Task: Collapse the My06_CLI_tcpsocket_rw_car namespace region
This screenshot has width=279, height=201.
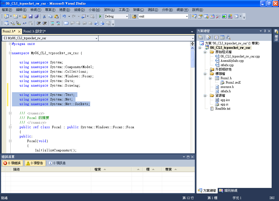Action: click(x=10, y=53)
